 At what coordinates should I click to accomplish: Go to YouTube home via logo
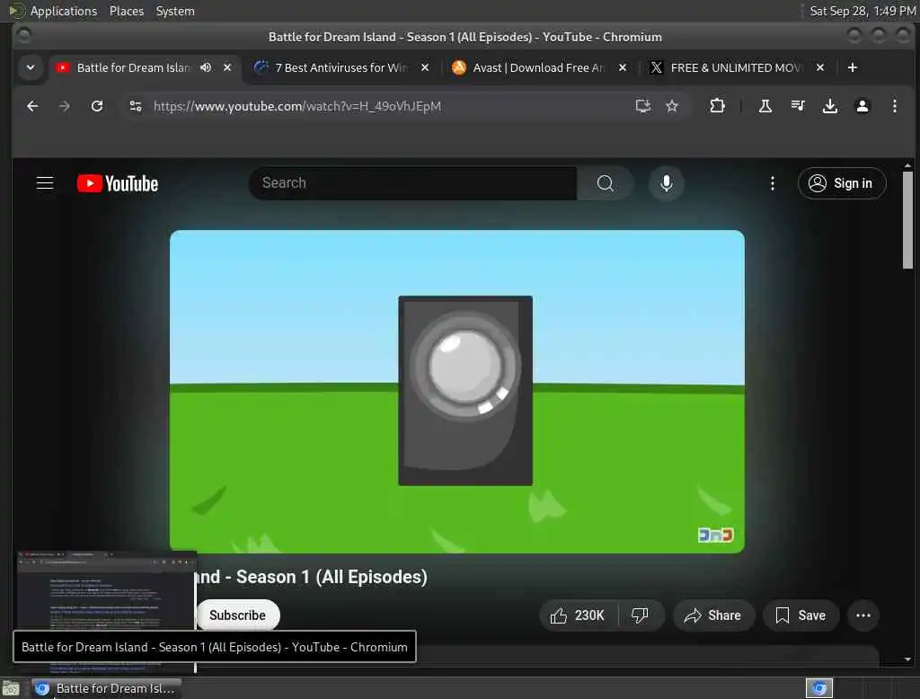tap(118, 183)
